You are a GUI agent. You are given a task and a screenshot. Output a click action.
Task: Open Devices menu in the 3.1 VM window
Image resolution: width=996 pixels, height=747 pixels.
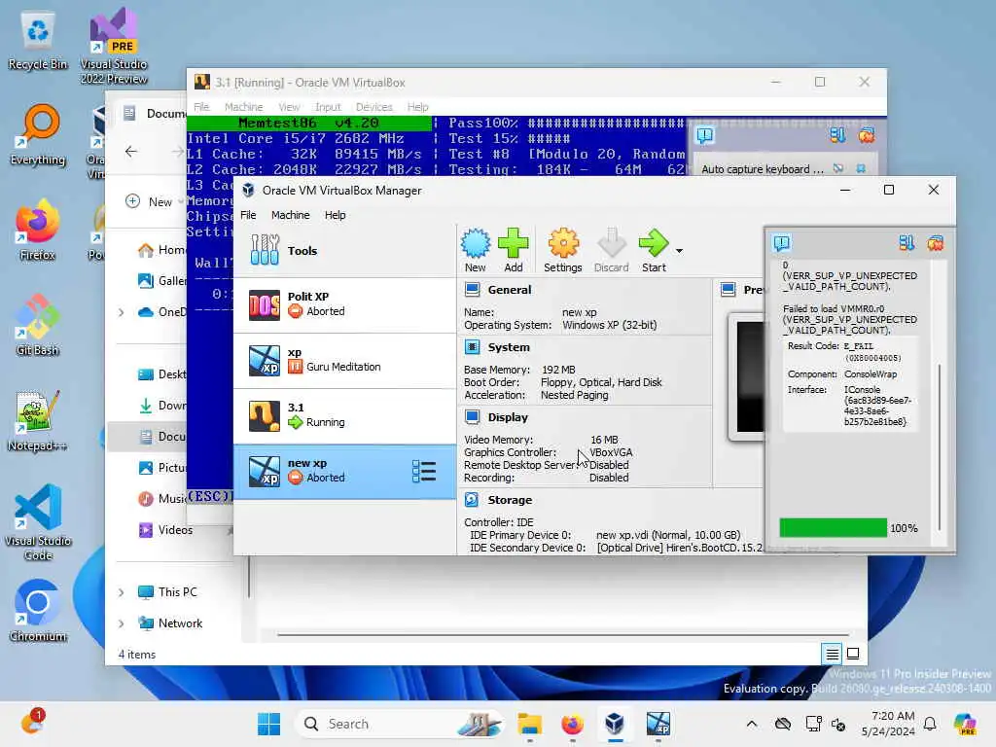click(374, 107)
